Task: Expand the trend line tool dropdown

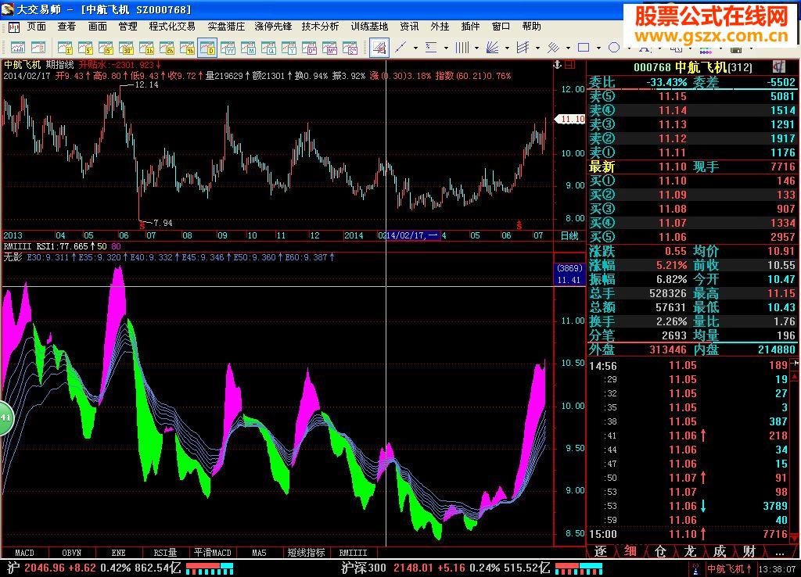Action: point(415,48)
